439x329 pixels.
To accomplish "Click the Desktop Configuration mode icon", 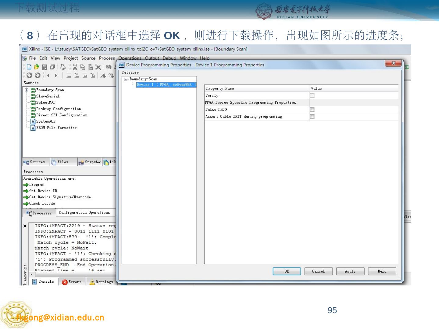I will click(x=33, y=109).
